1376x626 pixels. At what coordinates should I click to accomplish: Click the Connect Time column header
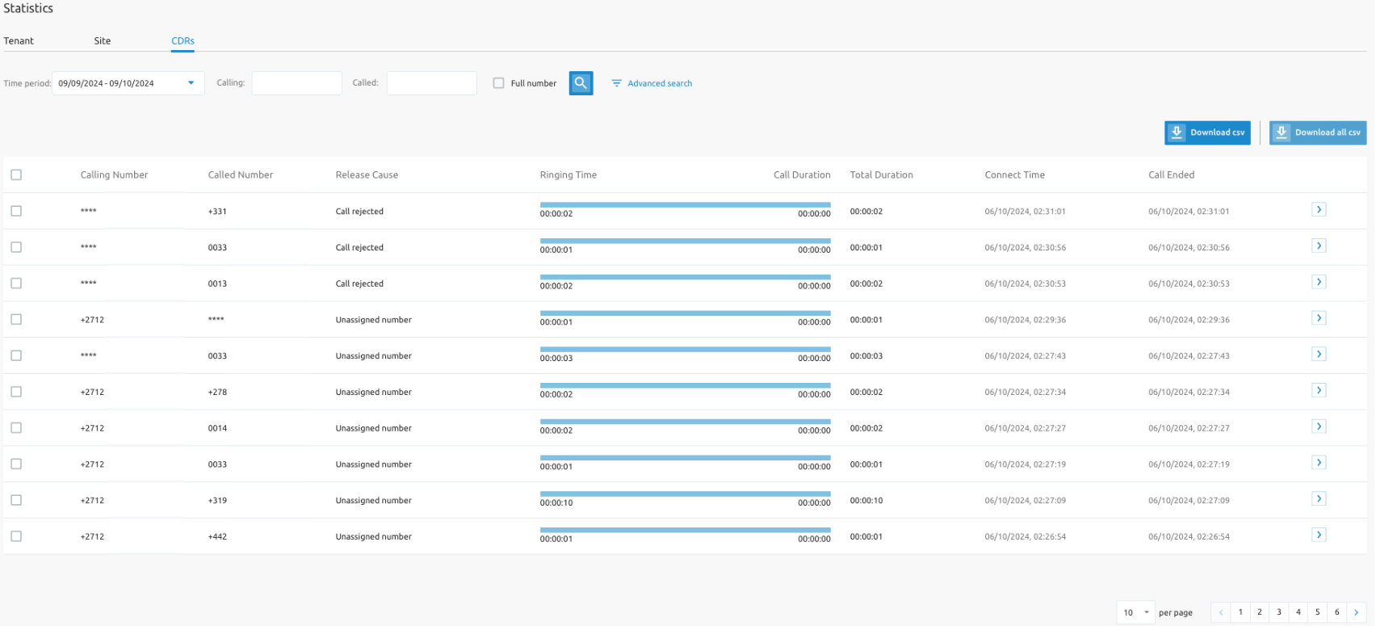coord(1014,174)
